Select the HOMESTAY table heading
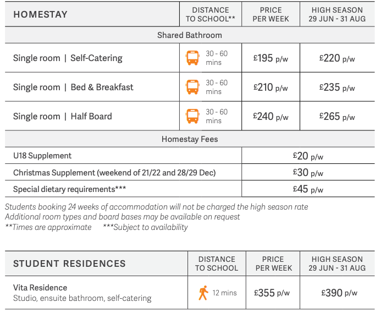375x313 pixels. [x=40, y=14]
